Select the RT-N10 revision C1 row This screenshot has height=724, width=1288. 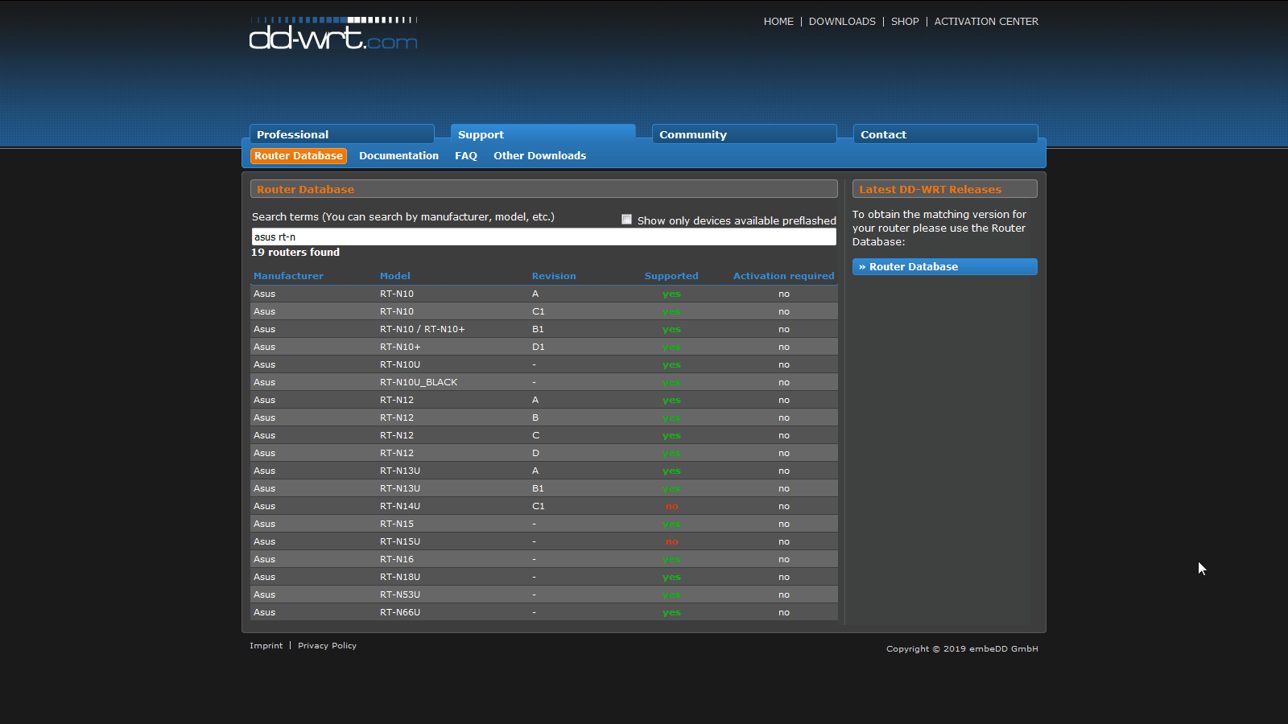click(x=544, y=311)
